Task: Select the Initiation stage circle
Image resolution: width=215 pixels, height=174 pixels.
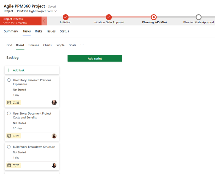Action: [65, 17]
